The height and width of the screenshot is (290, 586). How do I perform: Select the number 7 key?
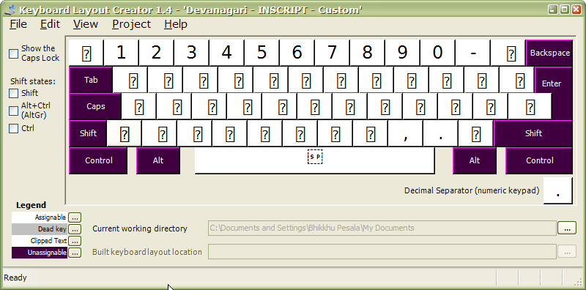coord(332,53)
